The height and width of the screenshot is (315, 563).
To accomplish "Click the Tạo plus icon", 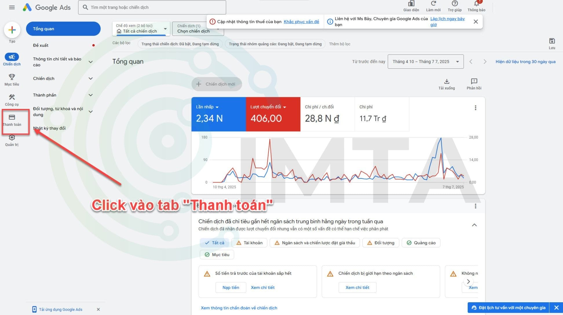I will coord(12,30).
